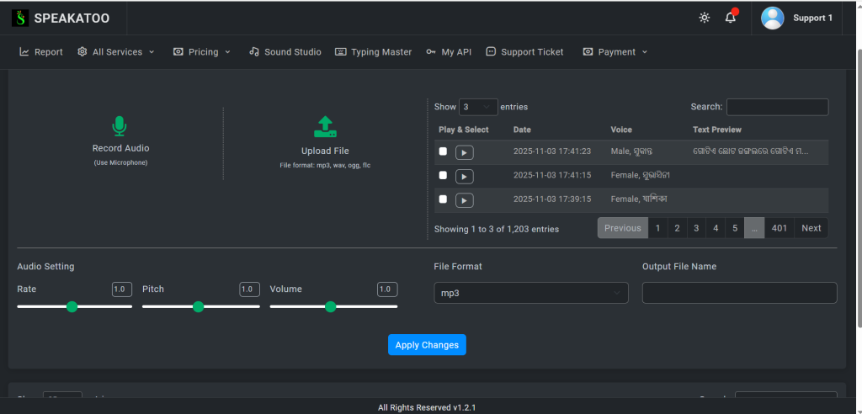Screen dimensions: 862x414
Task: Click the Pitch slider handle
Action: 198,306
